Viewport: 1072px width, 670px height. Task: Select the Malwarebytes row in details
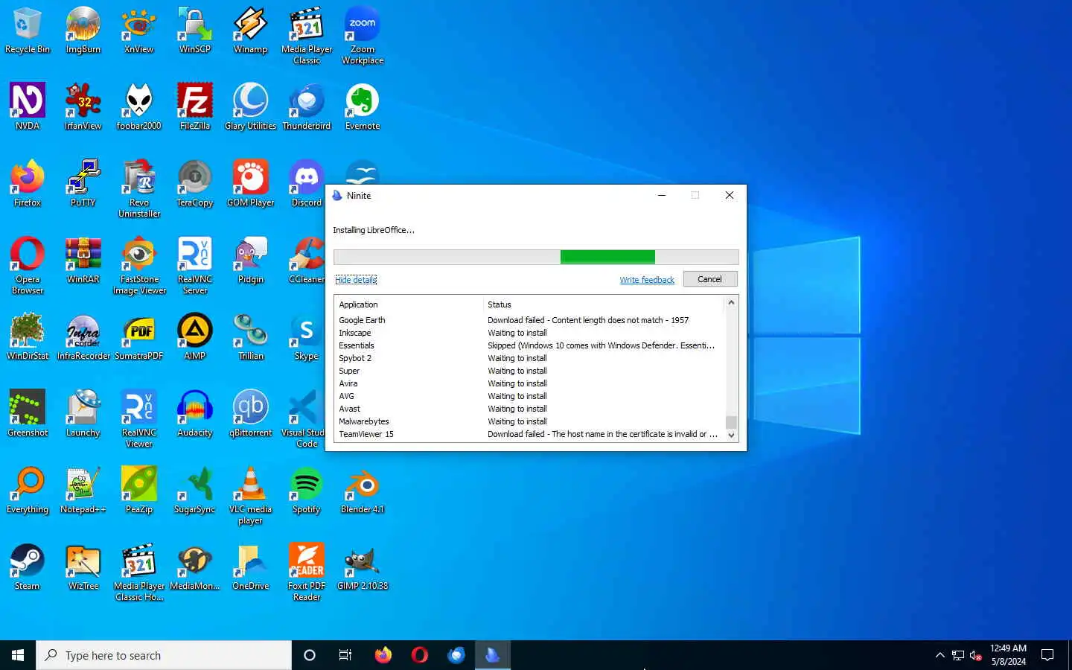pyautogui.click(x=529, y=421)
